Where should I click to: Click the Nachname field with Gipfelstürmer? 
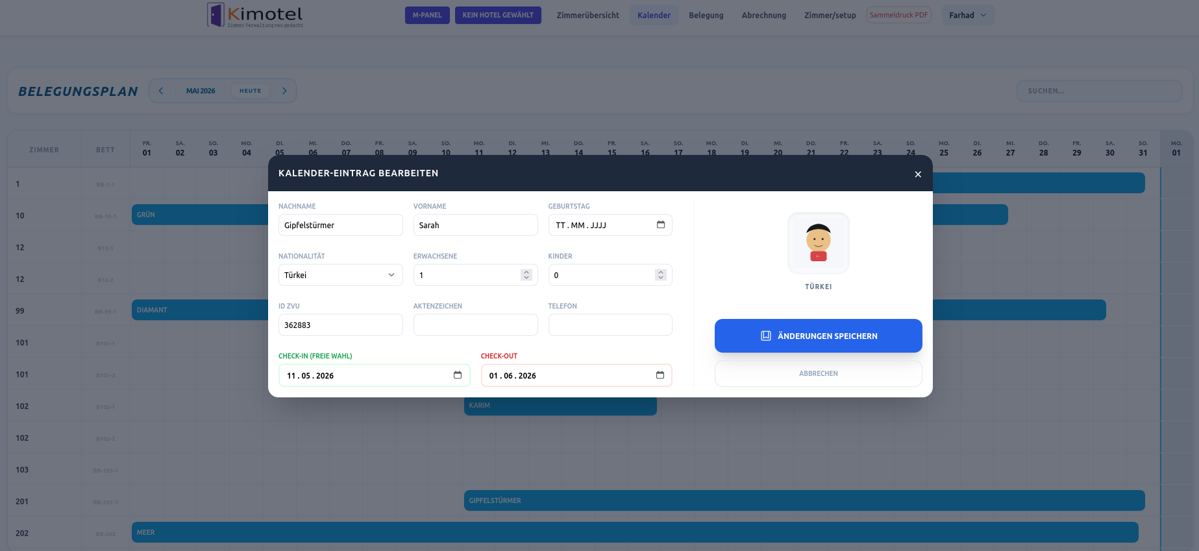341,225
